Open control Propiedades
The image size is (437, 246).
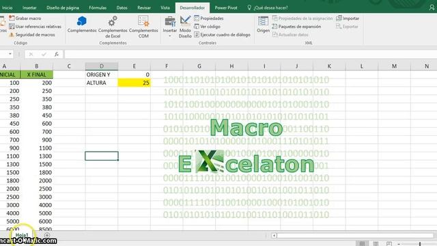(x=209, y=18)
